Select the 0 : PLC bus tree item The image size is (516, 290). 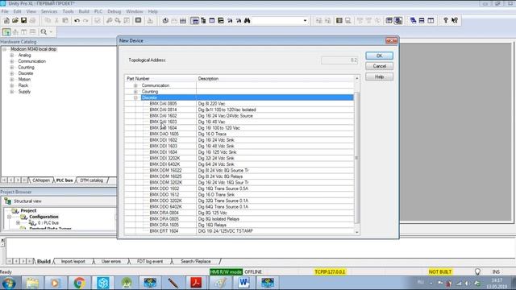[x=48, y=223]
